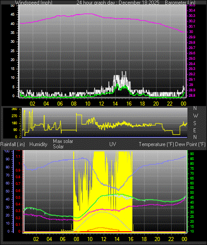Click the 29.6 barometer axis value
The image size is (207, 245).
[192, 53]
